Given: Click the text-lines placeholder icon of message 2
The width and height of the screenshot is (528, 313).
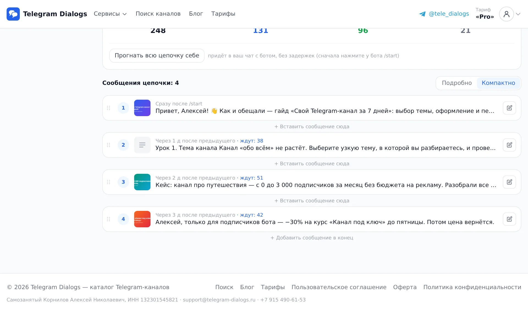Looking at the screenshot, I should point(142,145).
